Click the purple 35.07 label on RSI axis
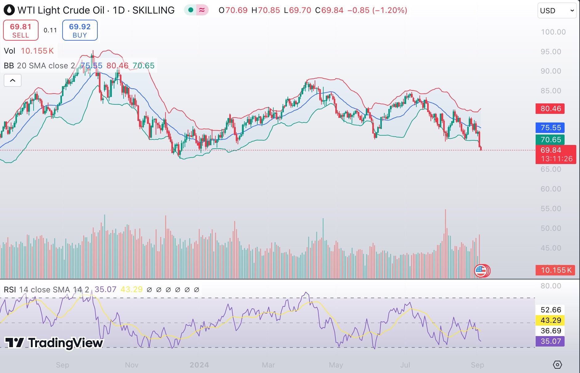Image resolution: width=580 pixels, height=373 pixels. pyautogui.click(x=550, y=341)
